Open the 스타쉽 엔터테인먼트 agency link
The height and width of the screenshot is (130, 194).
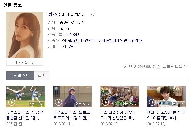(x=79, y=40)
